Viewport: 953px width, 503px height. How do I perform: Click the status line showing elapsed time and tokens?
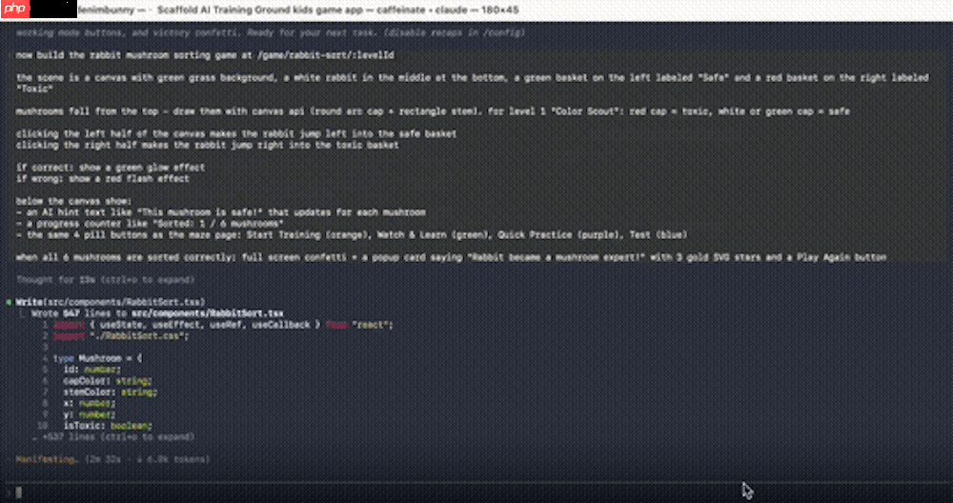tap(113, 459)
